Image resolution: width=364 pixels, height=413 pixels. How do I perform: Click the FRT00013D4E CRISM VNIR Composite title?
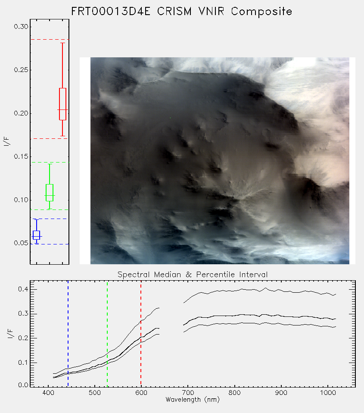click(x=182, y=12)
